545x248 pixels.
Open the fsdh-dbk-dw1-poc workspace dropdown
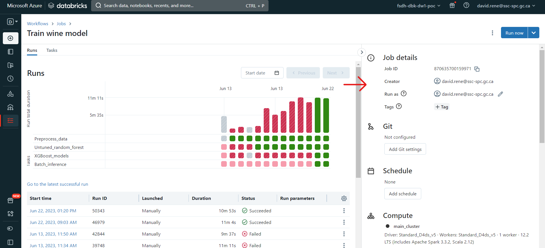(418, 6)
